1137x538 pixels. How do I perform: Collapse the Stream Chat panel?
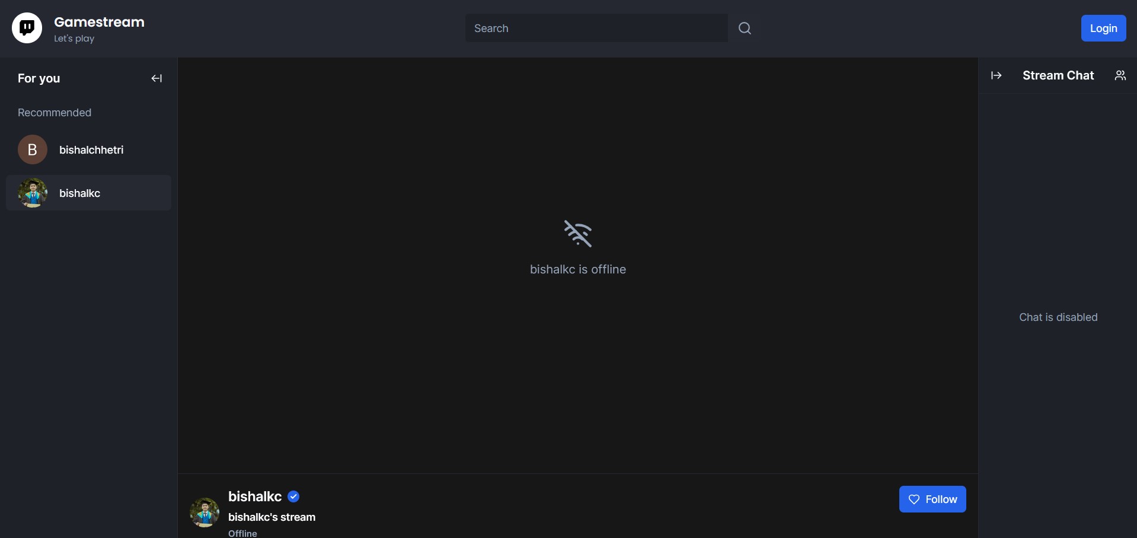(996, 75)
